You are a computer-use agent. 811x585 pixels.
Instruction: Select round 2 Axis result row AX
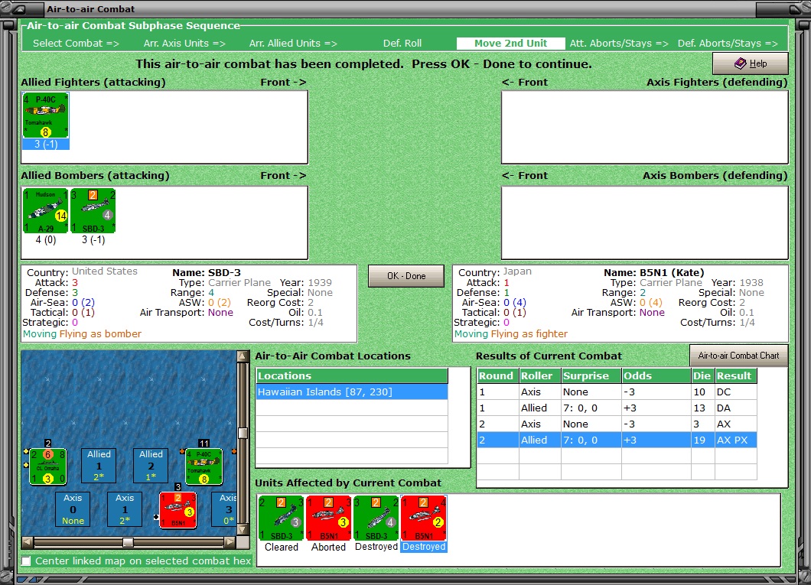(x=617, y=424)
